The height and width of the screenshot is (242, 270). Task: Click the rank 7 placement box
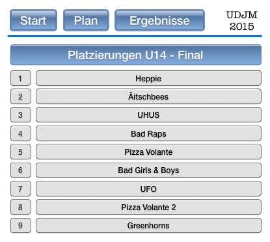tap(21, 189)
